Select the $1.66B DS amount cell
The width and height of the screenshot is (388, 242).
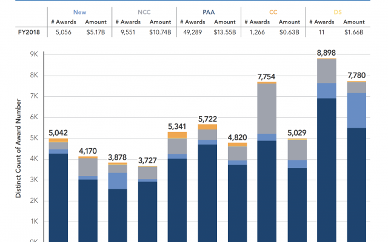point(354,31)
